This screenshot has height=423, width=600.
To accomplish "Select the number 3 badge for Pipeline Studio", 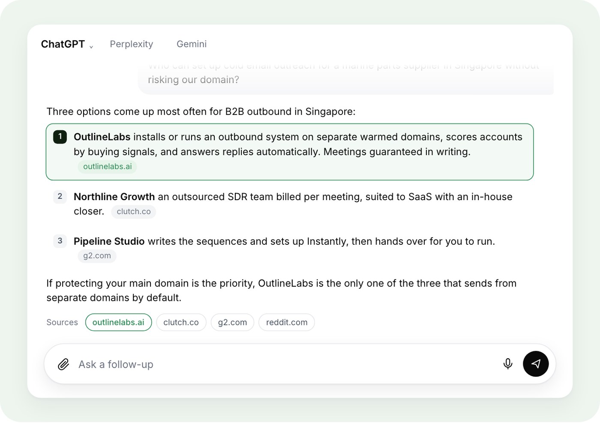I will pos(60,241).
